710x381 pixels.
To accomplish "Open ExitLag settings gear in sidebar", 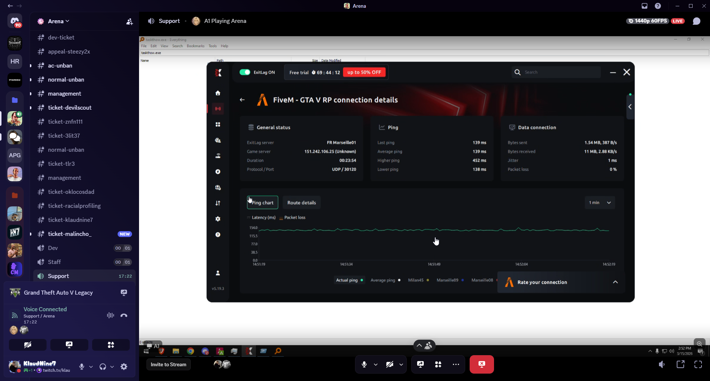I will coord(218,219).
